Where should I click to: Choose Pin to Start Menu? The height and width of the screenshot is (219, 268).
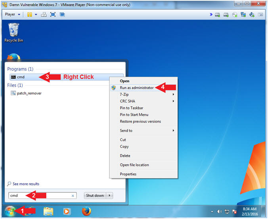pyautogui.click(x=144, y=115)
